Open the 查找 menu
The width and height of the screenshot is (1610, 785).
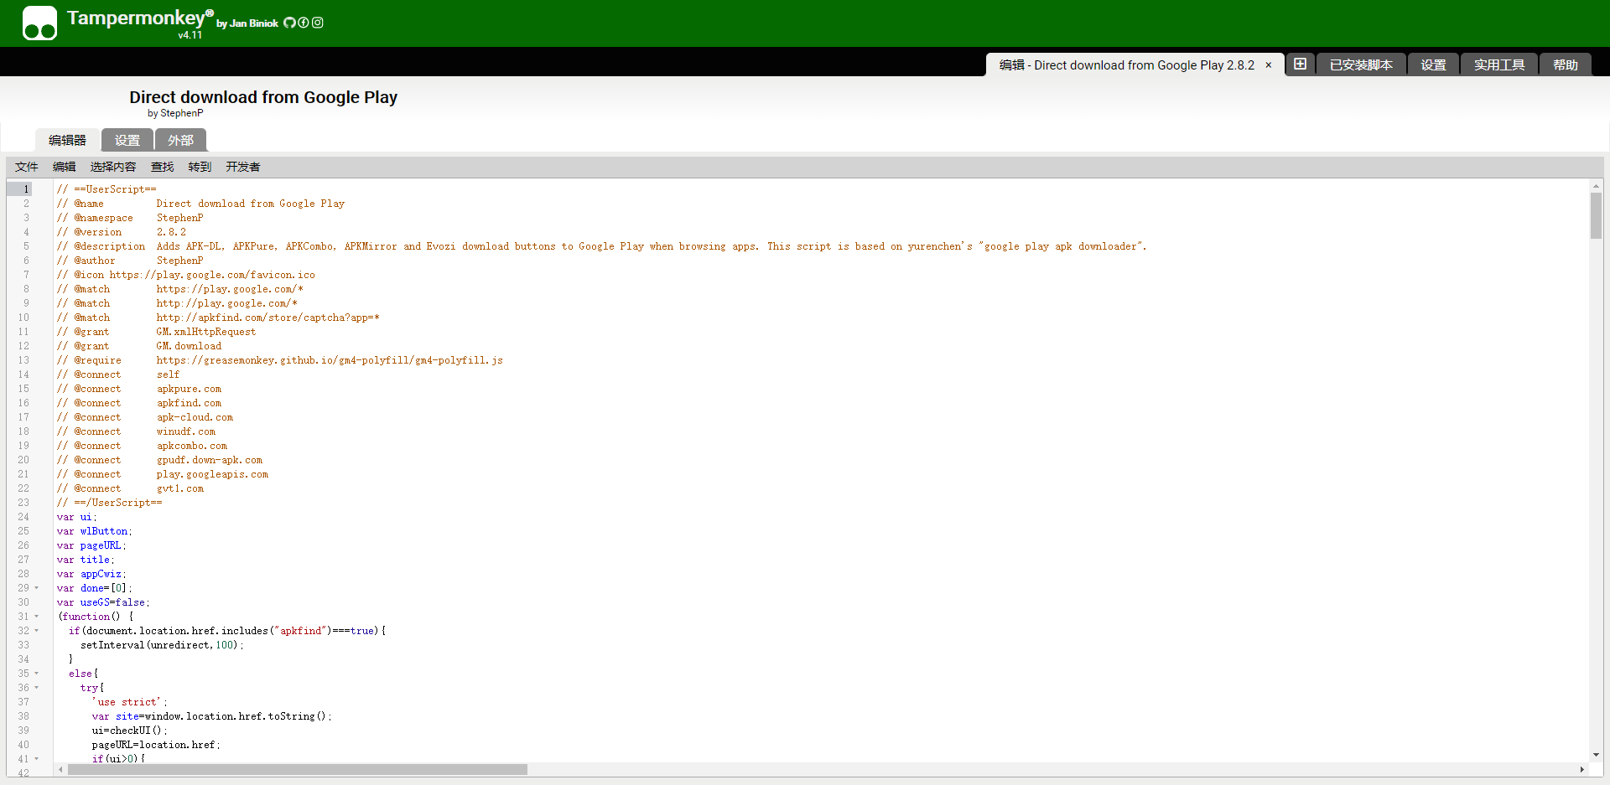point(163,167)
